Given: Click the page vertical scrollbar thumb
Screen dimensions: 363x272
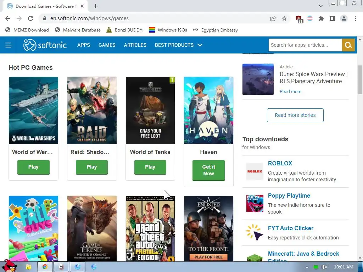Looking at the screenshot, I should [360, 80].
